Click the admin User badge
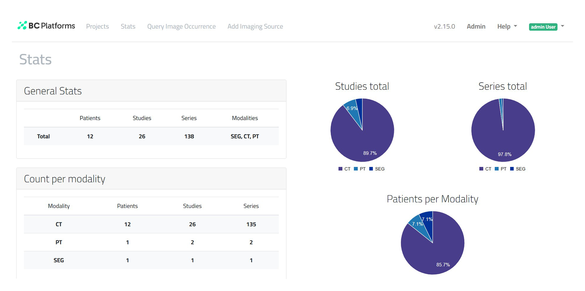 (x=543, y=27)
